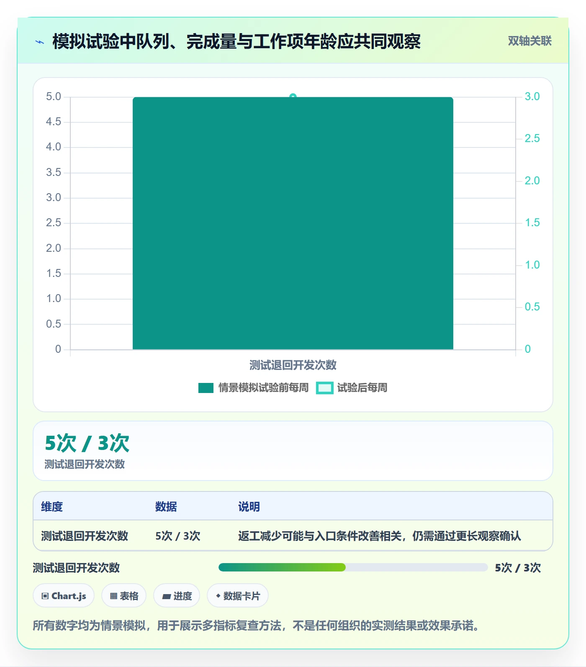This screenshot has width=586, height=667.
Task: Click the x-axis label 测试退回开发次数
Action: (x=293, y=365)
